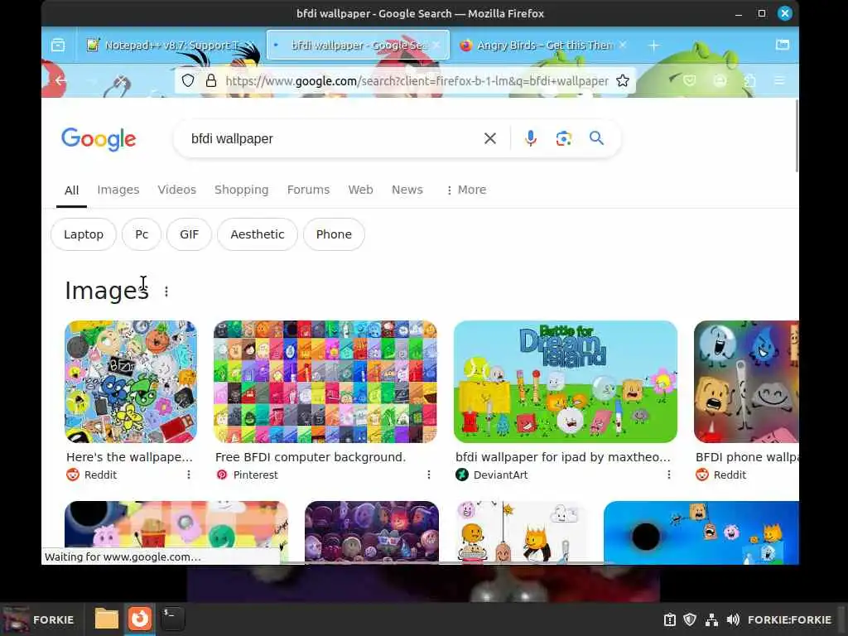Submit search with the magnifying glass icon
848x636 pixels.
596,138
